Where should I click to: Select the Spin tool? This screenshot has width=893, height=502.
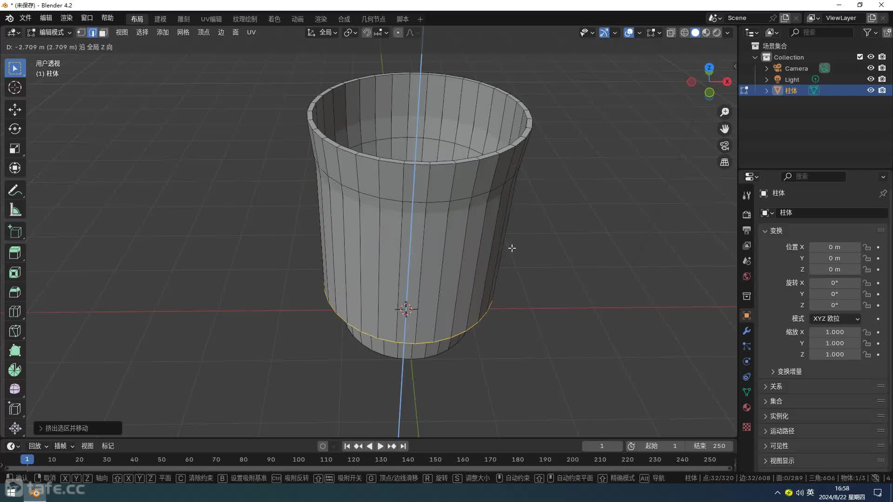(x=15, y=370)
